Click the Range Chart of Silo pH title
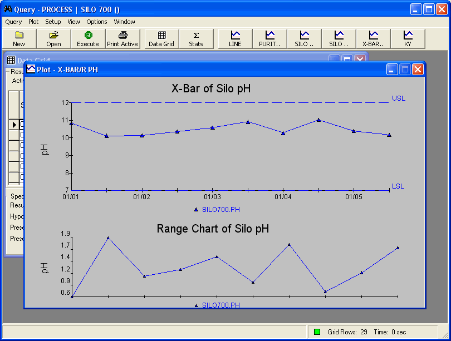 point(213,229)
